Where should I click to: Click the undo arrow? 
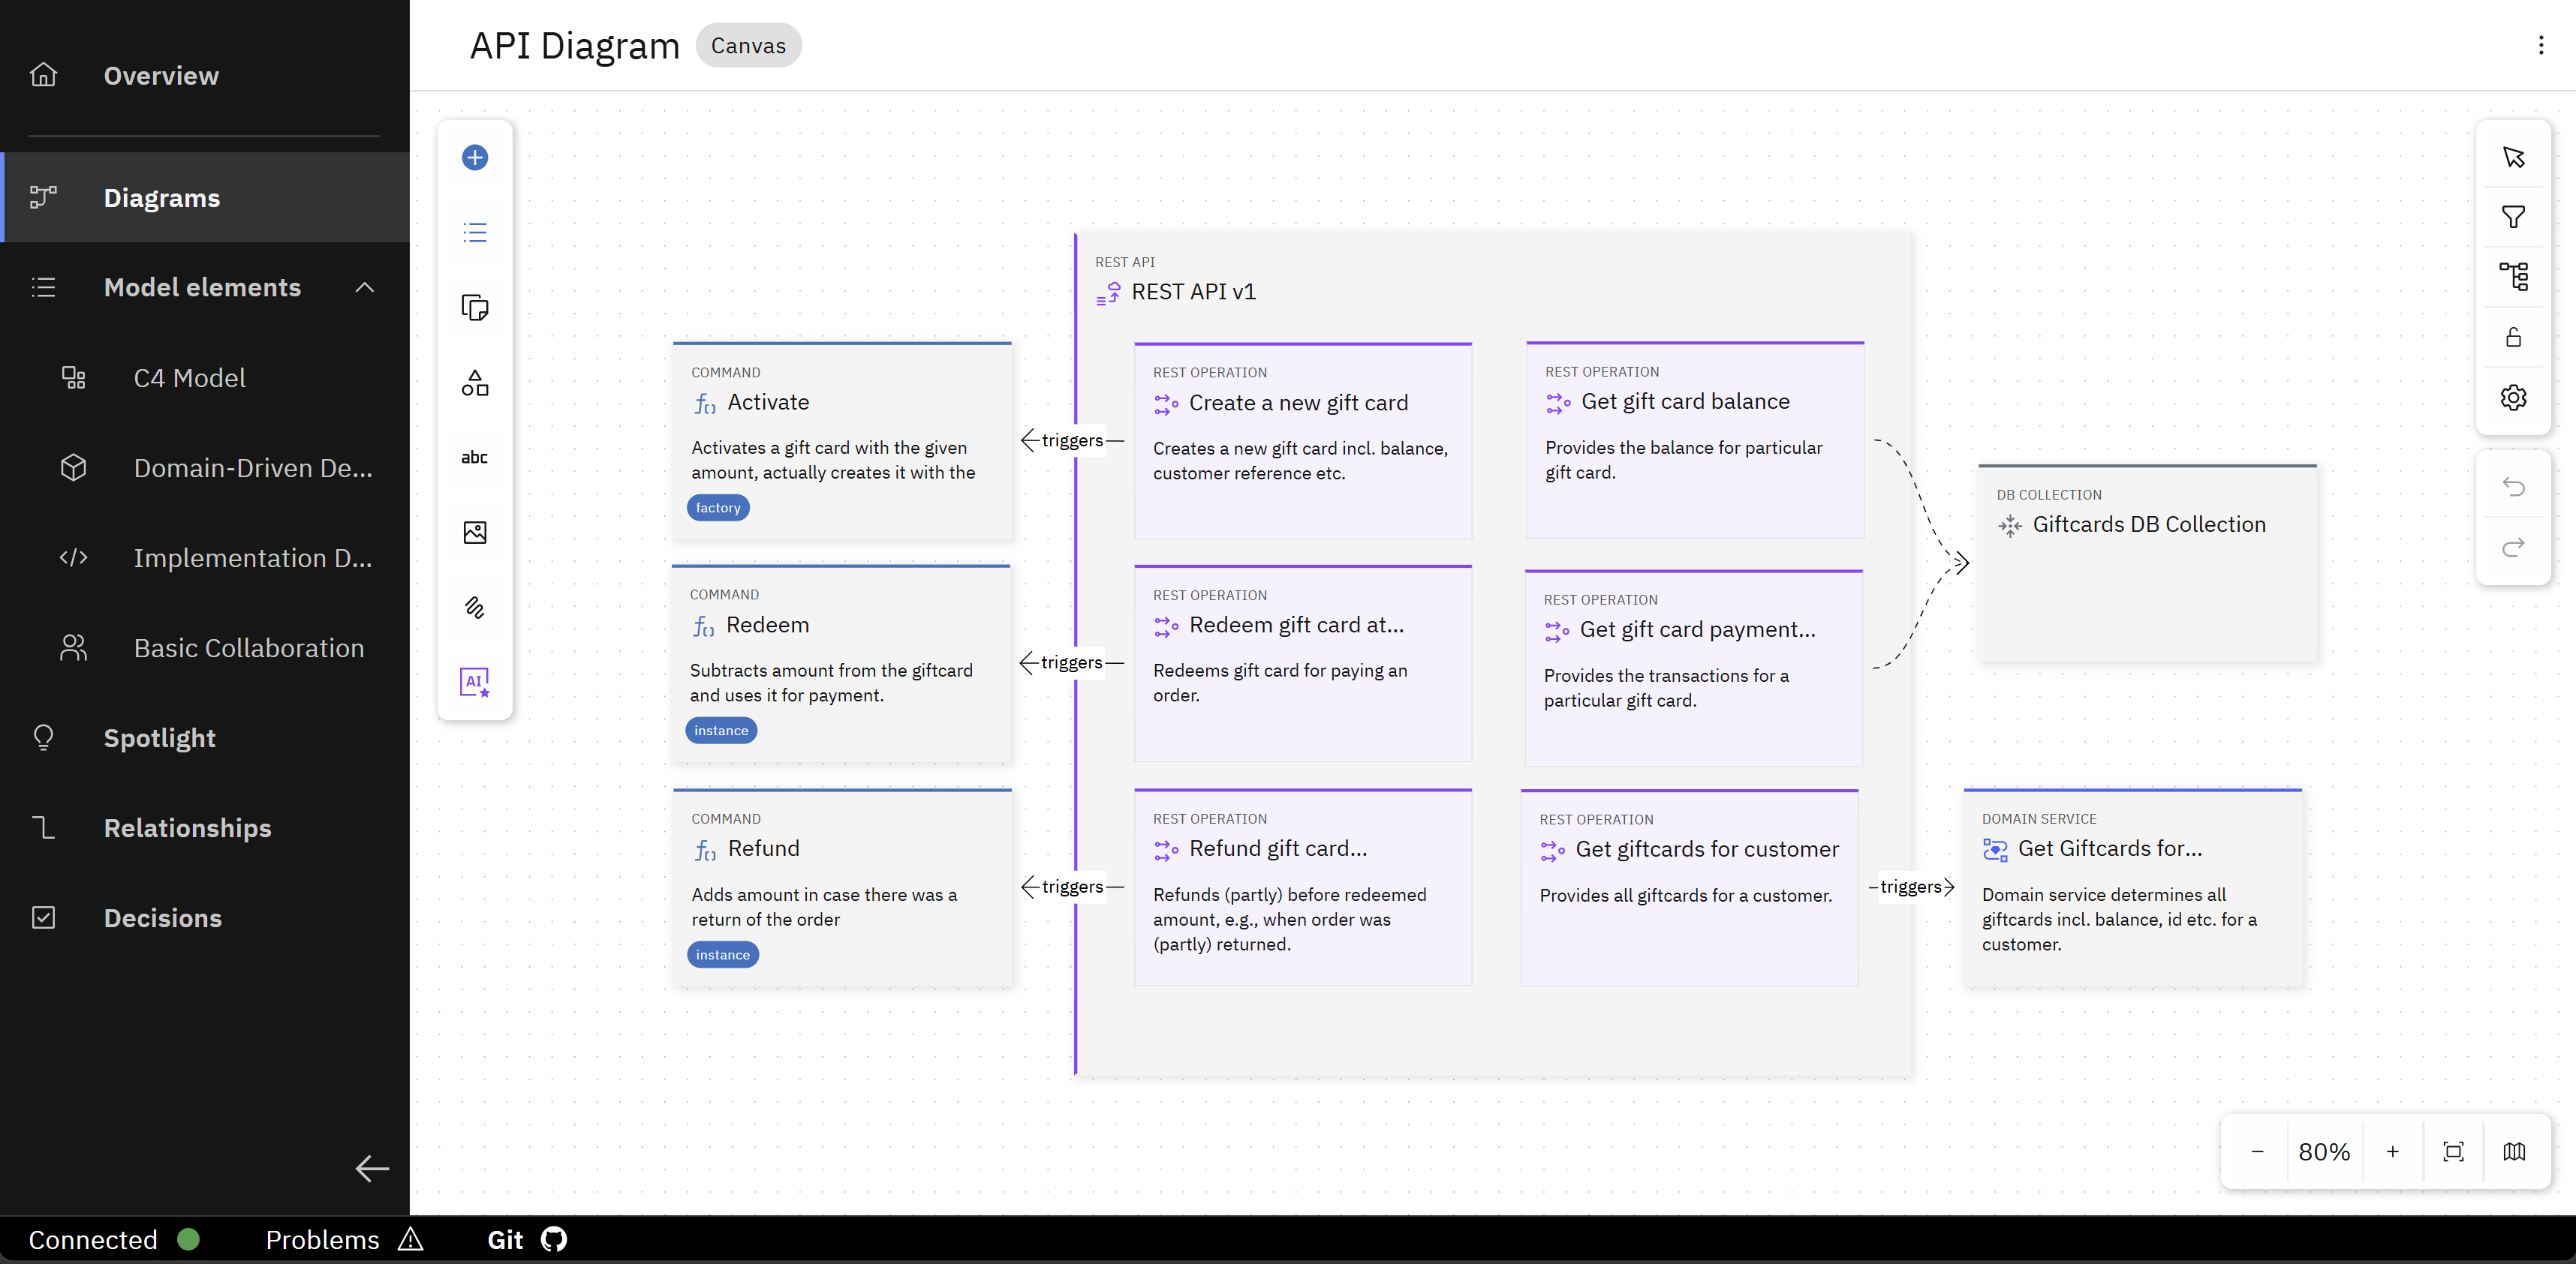pos(2514,487)
